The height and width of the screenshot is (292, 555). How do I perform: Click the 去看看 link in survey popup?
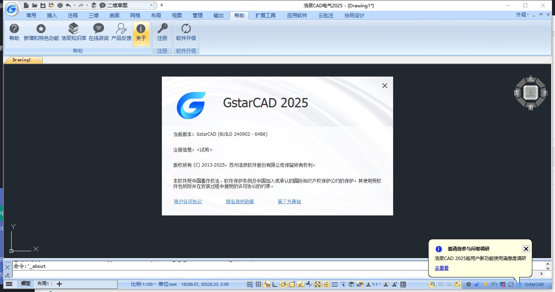tap(442, 268)
